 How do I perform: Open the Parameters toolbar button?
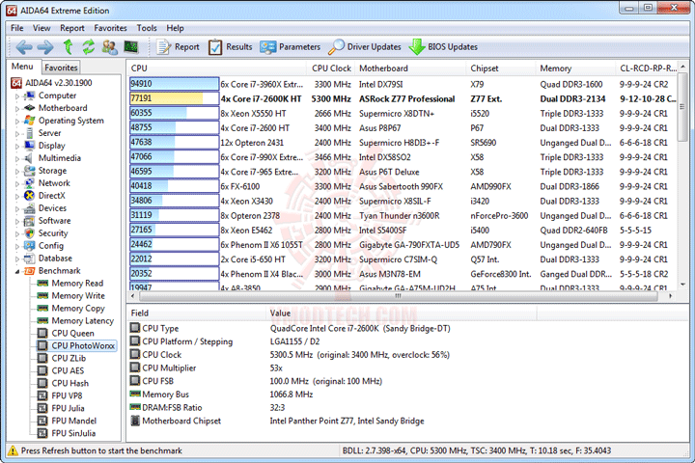(x=290, y=47)
